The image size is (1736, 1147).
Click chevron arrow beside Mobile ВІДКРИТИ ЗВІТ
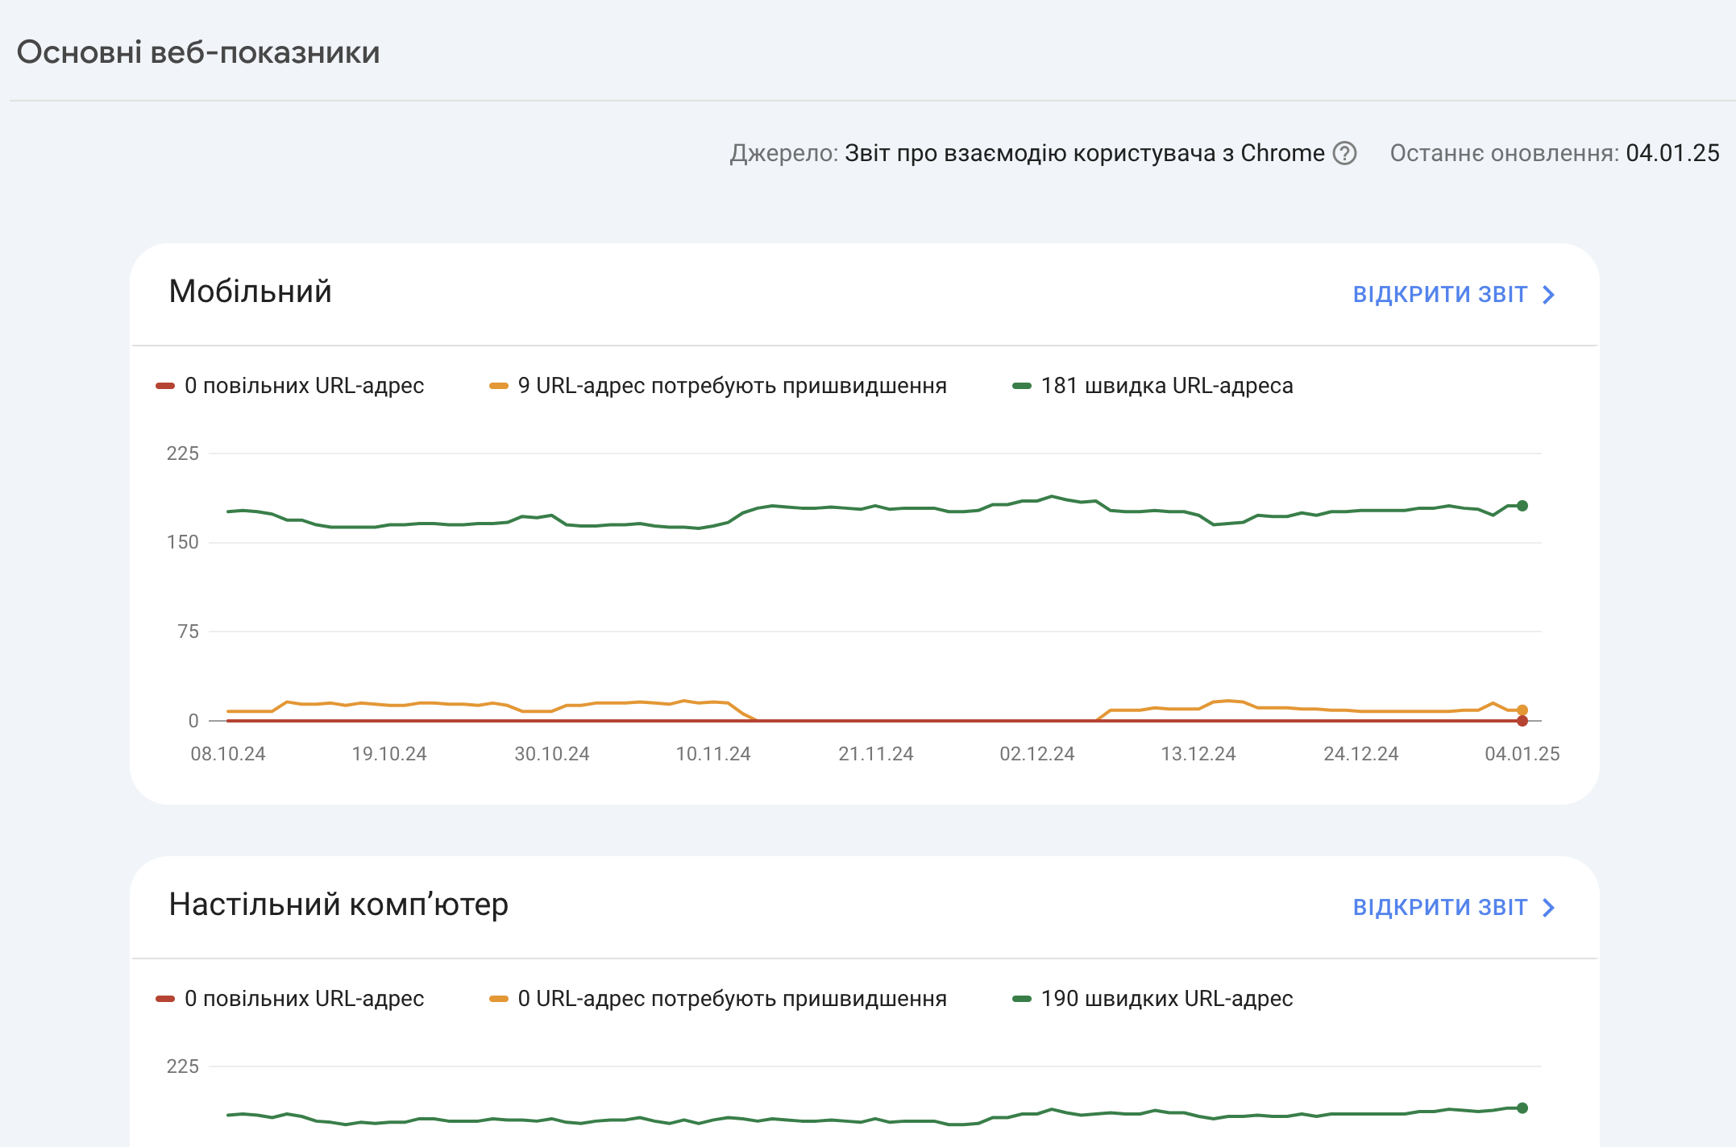coord(1548,295)
